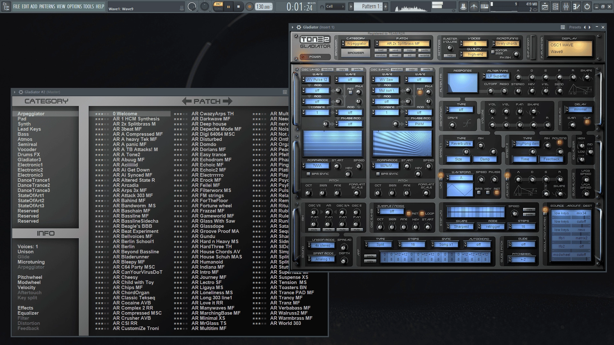Stop playback in the transport bar
Image resolution: width=614 pixels, height=345 pixels.
coord(238,6)
